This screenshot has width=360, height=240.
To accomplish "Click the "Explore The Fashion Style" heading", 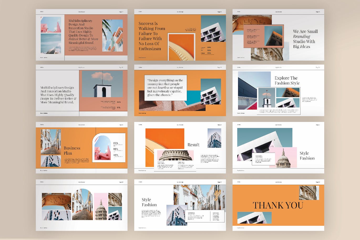I will coord(287,80).
